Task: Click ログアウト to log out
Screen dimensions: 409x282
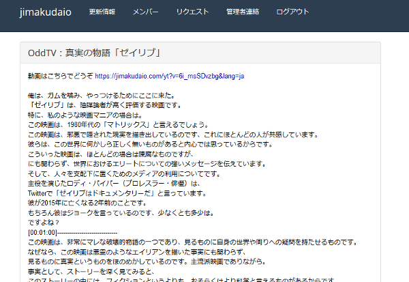Action: [292, 12]
